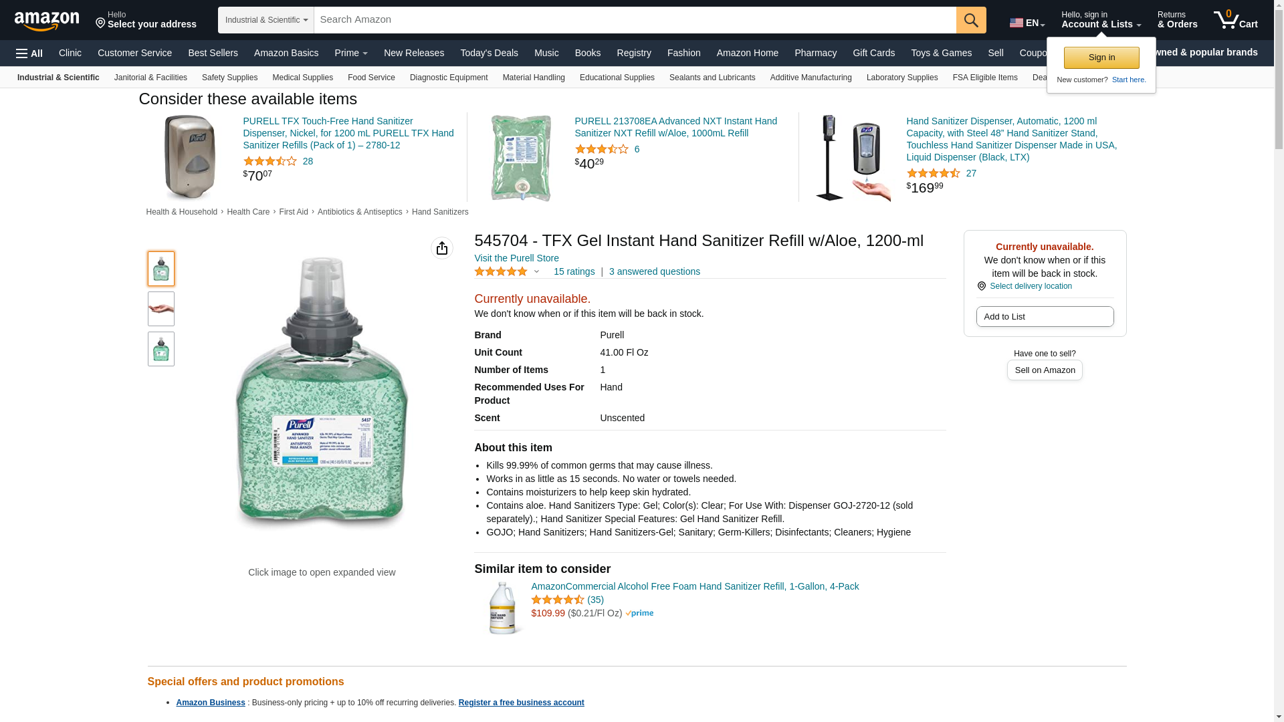The height and width of the screenshot is (722, 1284).
Task: Click the share icon on product image
Action: coord(441,248)
